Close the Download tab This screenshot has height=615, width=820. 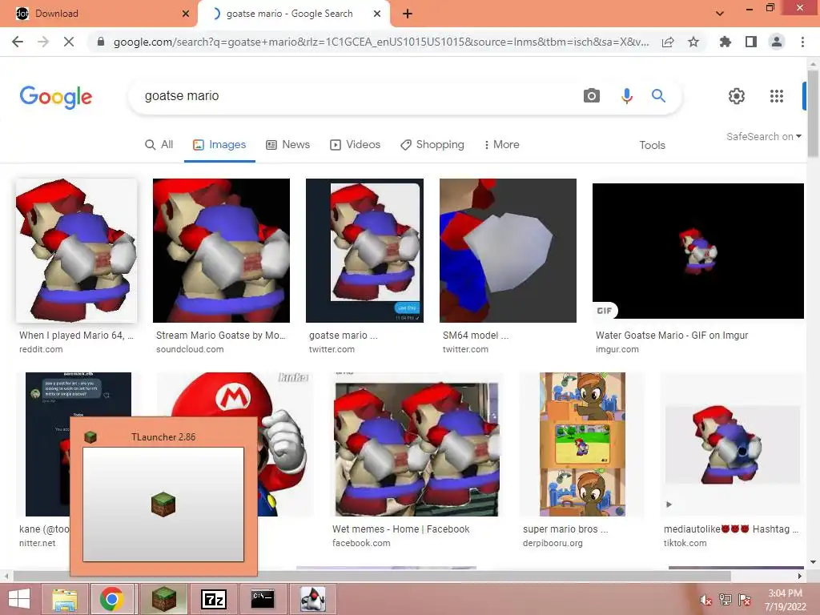[186, 14]
